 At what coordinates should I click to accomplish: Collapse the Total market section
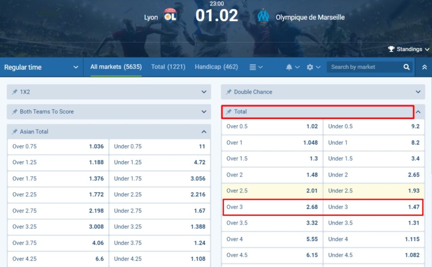[418, 112]
